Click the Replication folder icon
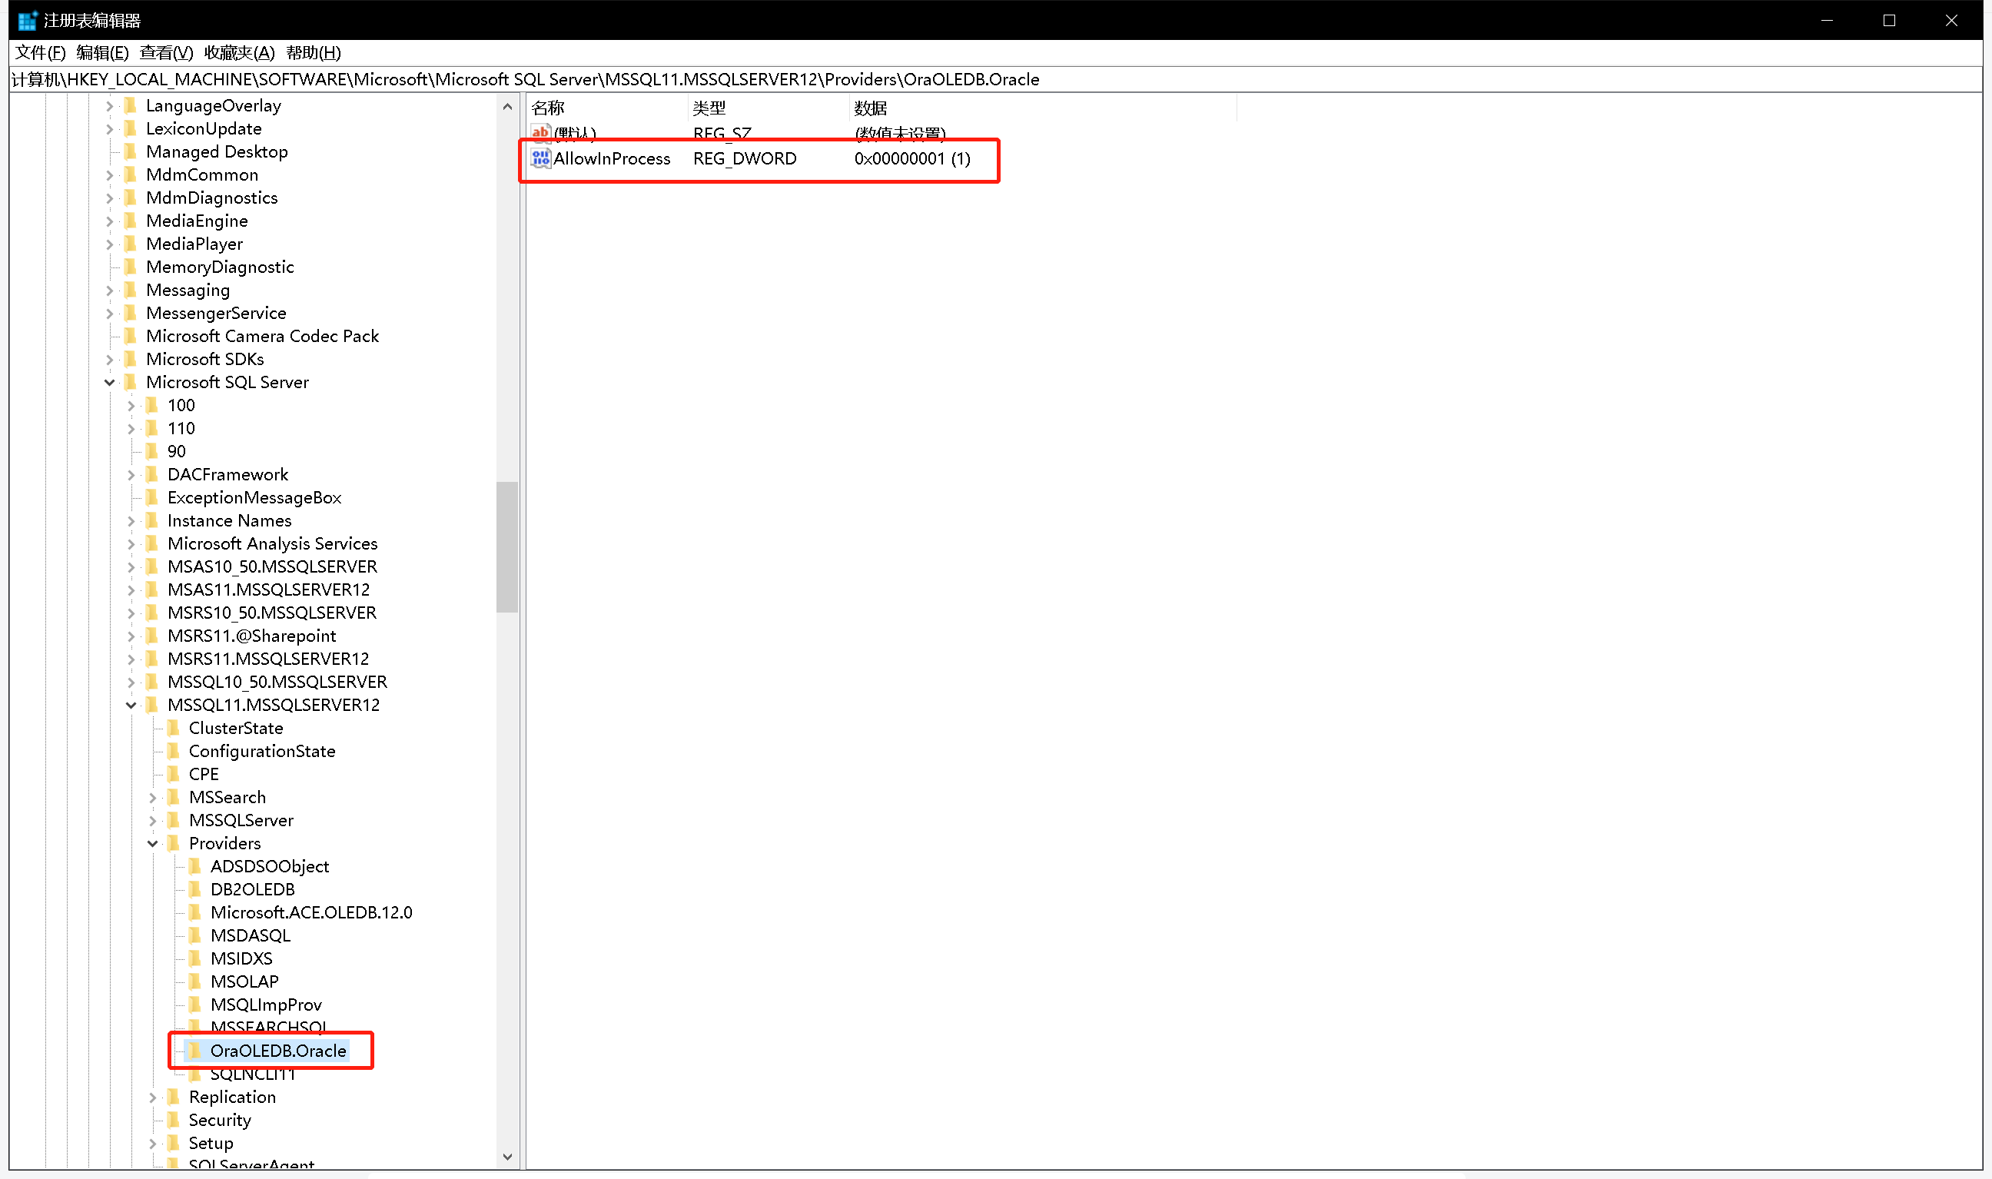 coord(174,1096)
